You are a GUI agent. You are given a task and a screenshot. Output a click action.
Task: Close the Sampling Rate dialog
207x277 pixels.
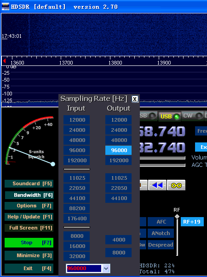point(135,99)
